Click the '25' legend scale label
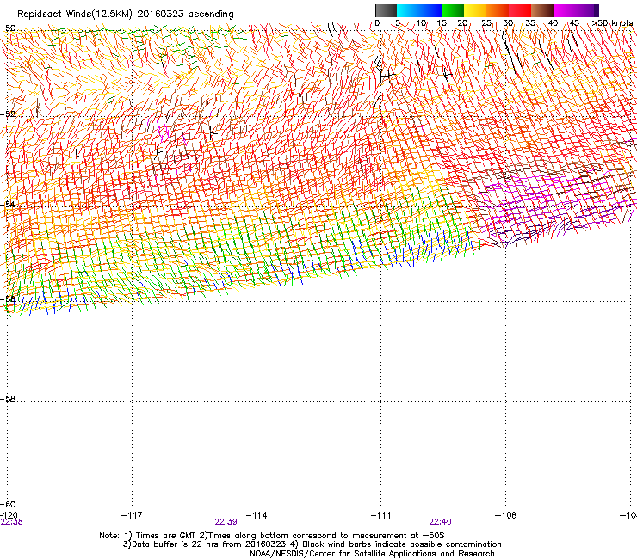 tap(486, 23)
